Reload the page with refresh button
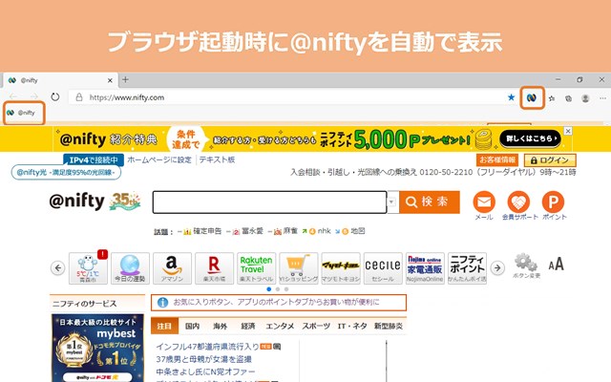Screen dimensions: 611x382 tap(55, 97)
